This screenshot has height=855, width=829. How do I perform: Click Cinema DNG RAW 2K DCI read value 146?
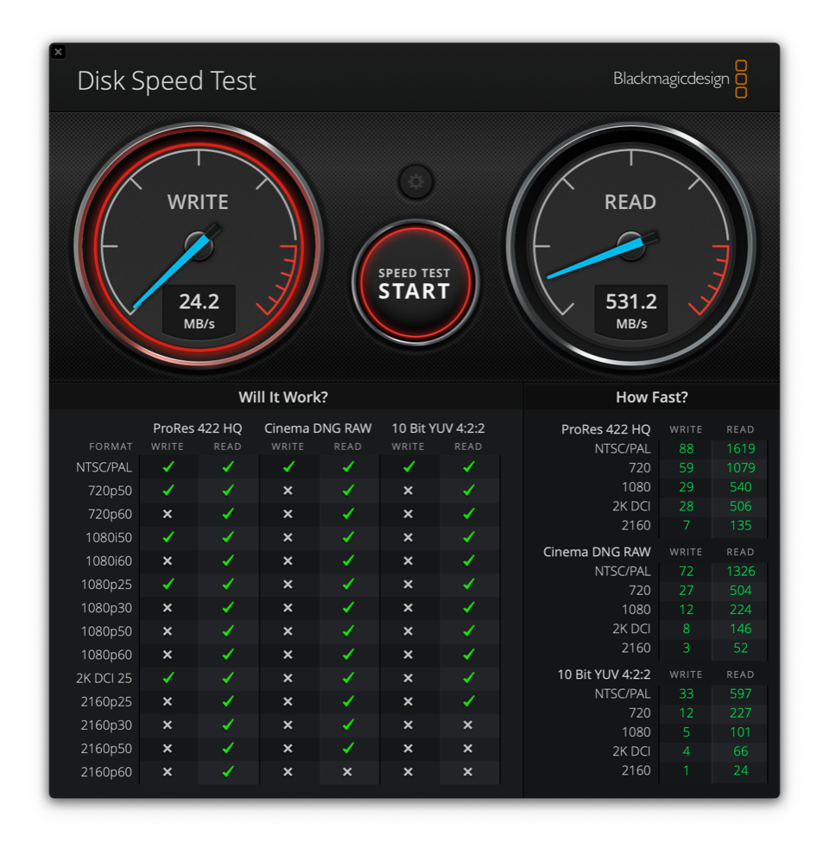coord(740,629)
